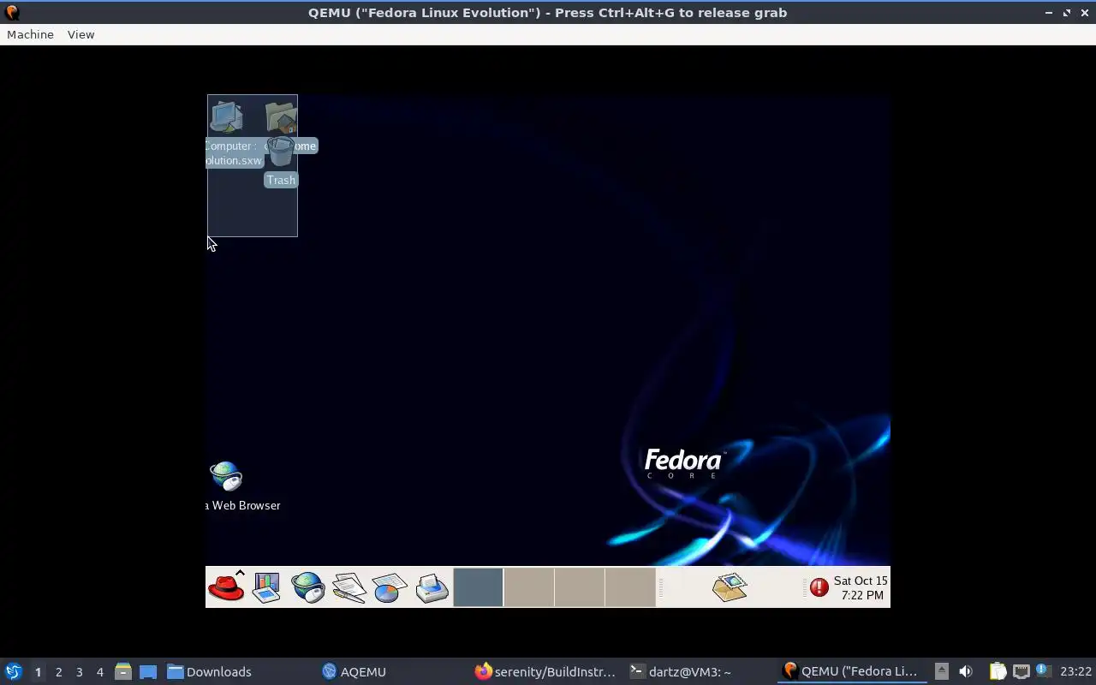
Task: Launch the spreadsheet pie-chart icon in panel
Action: pyautogui.click(x=390, y=587)
